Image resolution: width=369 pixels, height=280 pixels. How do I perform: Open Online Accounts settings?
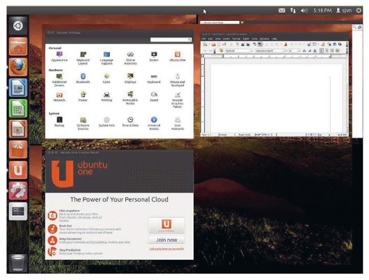pos(130,59)
